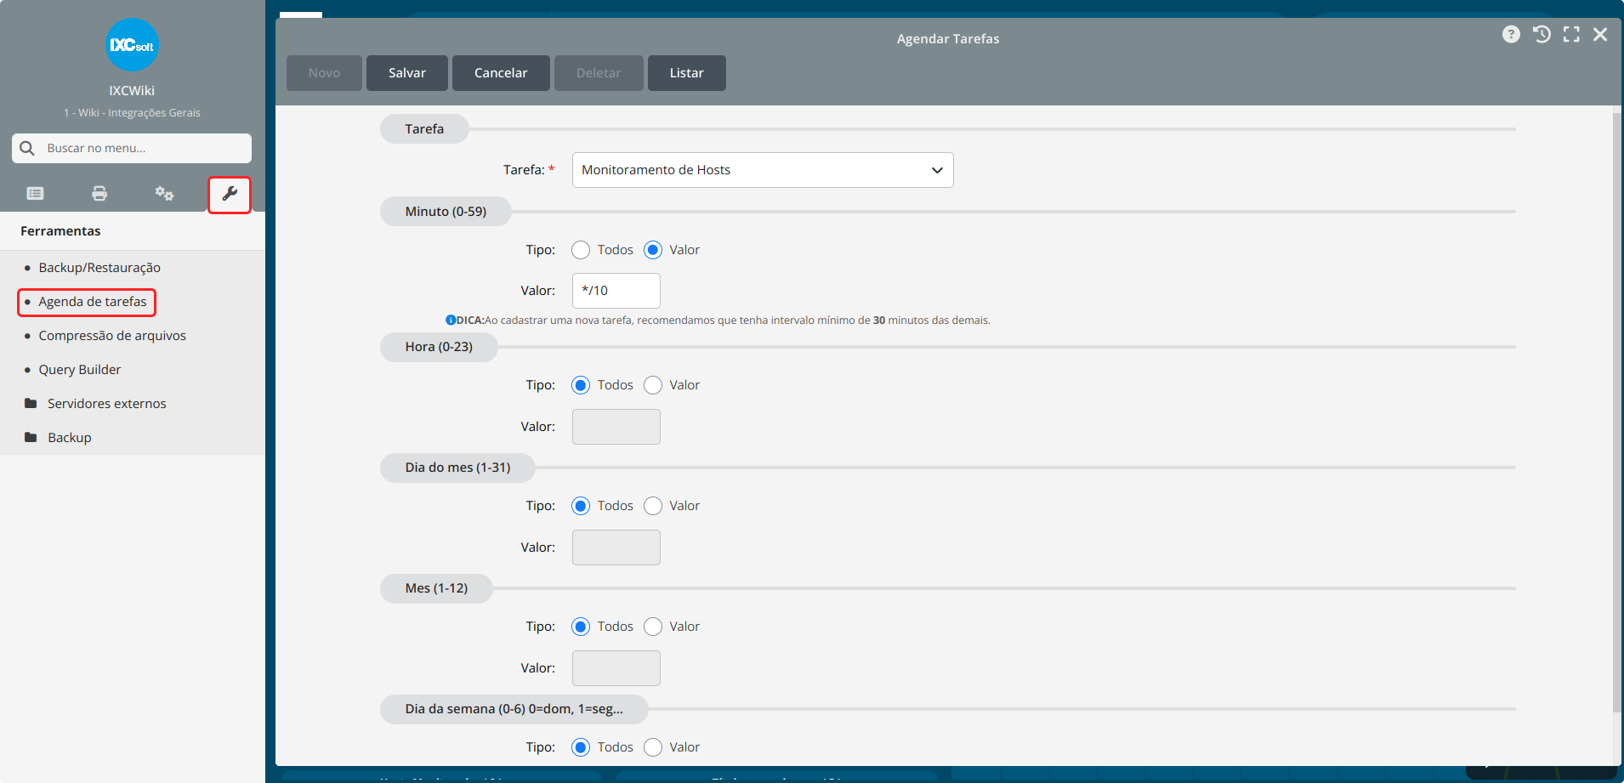Screen dimensions: 1624x783
Task: Click the Hora (0-23) section header
Action: (x=439, y=347)
